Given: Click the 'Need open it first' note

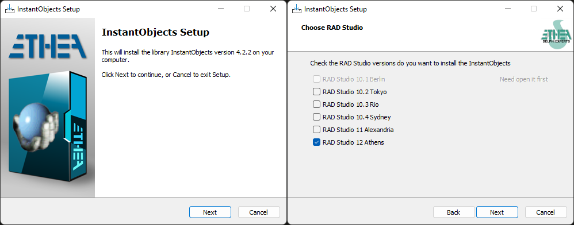Looking at the screenshot, I should point(524,79).
